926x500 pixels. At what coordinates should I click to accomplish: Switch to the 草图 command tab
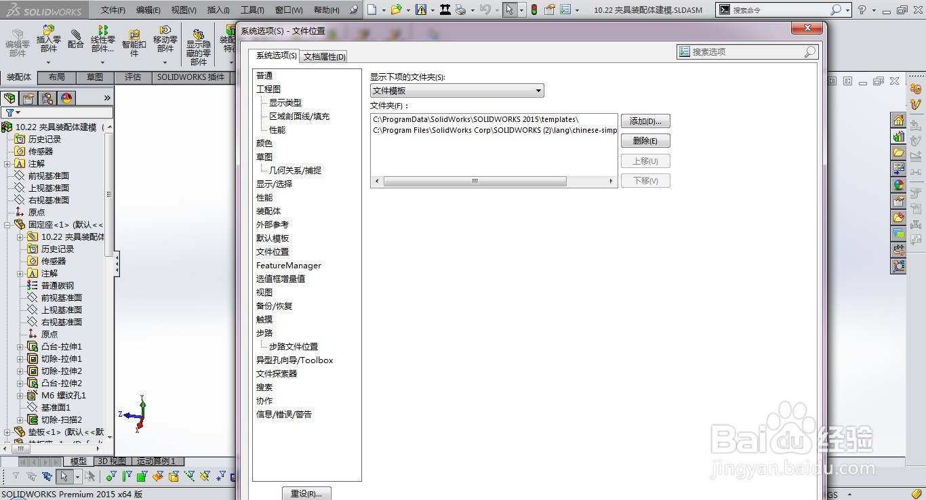tap(95, 77)
